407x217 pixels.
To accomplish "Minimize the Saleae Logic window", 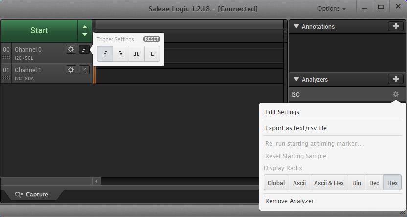I will point(364,8).
